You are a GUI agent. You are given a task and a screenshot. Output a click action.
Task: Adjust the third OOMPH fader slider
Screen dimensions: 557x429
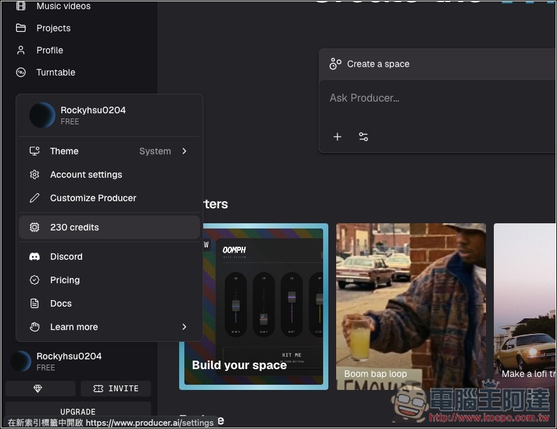coord(292,297)
